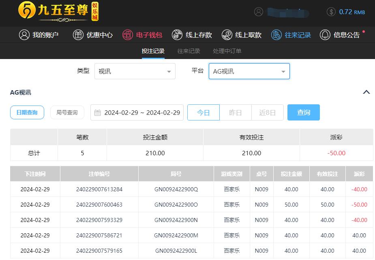This screenshot has height=260, width=375.
Task: Click the 电子钱包 wallet icon
Action: click(128, 35)
